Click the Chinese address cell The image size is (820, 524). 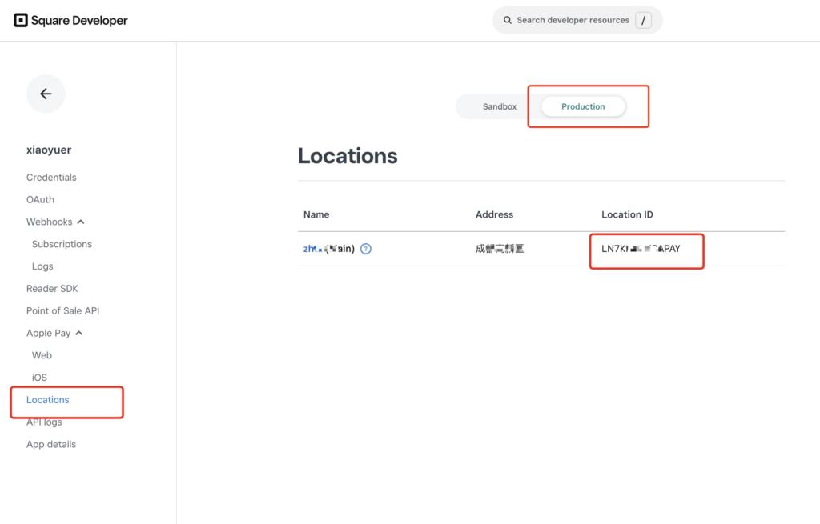pos(500,249)
